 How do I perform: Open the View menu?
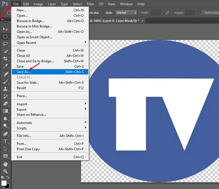pos(111,4)
